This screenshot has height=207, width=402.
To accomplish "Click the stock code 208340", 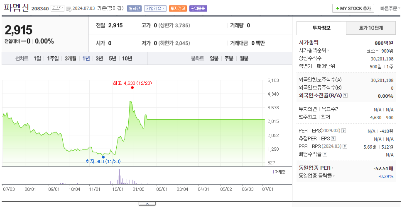I will click(x=40, y=9).
